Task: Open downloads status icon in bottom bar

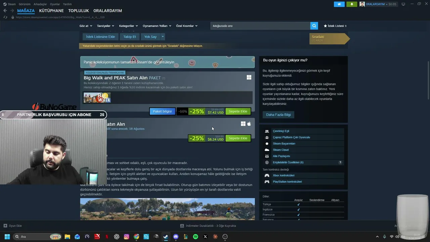Action: point(182,226)
